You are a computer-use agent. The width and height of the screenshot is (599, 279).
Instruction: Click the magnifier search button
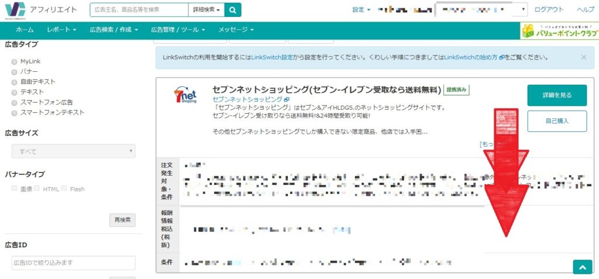click(x=233, y=10)
